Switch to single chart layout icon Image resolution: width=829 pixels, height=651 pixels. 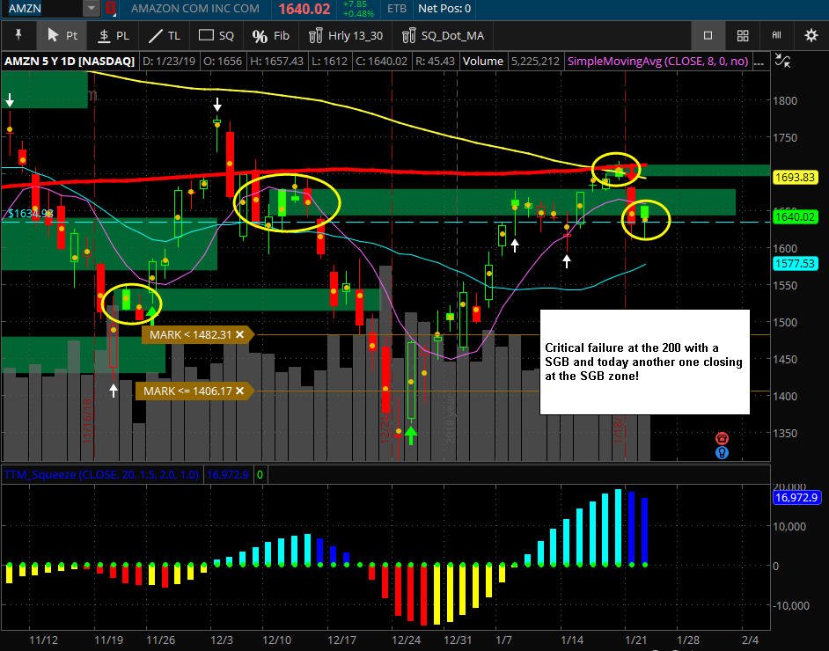coord(708,35)
